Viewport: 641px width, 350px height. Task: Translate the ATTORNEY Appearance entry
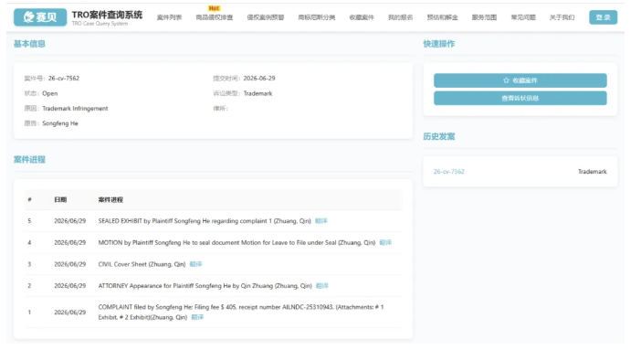321,286
